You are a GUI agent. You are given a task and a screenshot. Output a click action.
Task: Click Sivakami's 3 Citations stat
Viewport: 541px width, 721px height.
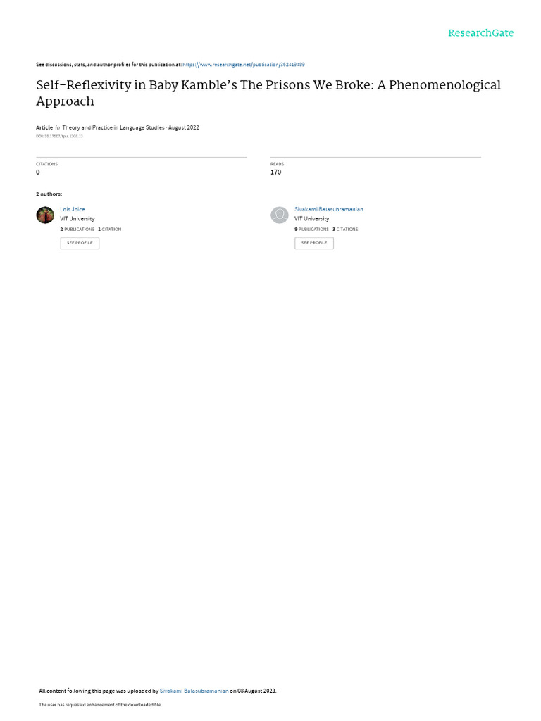pyautogui.click(x=345, y=229)
